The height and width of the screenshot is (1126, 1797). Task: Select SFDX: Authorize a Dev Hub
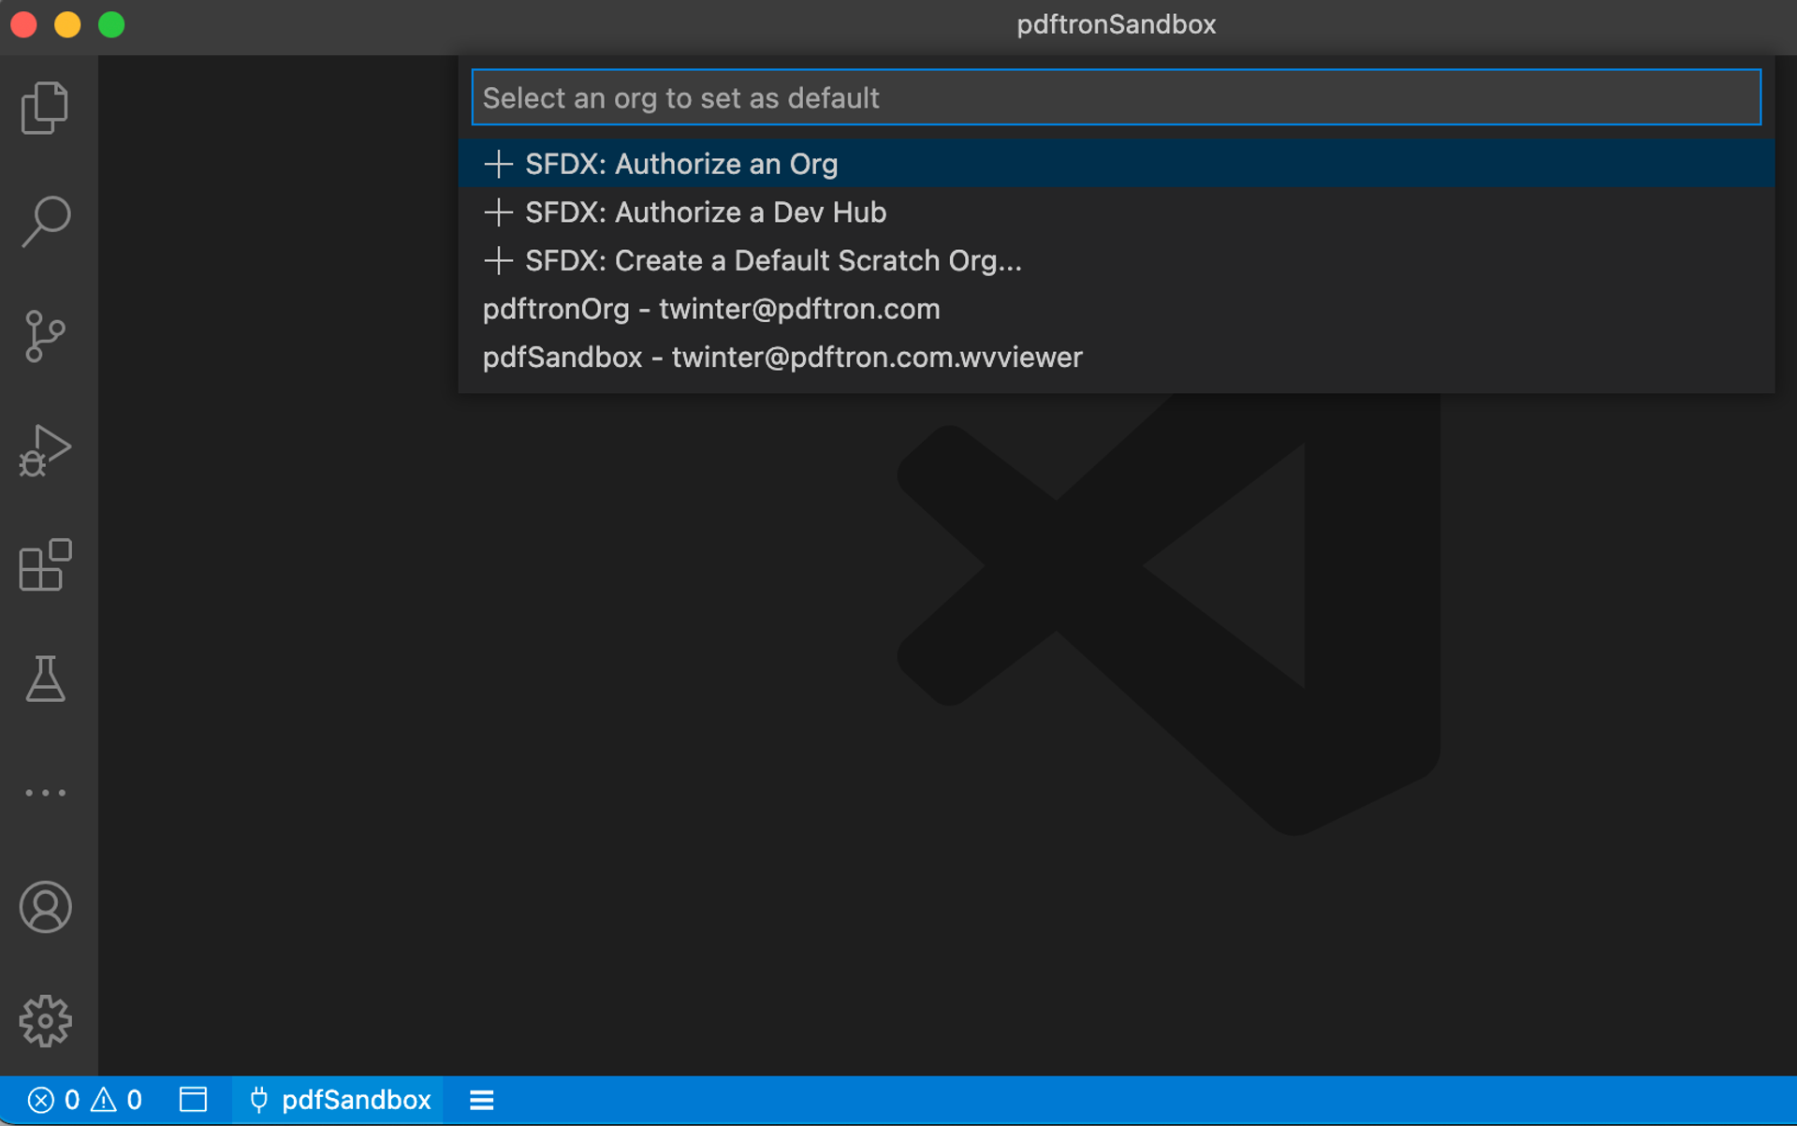[705, 212]
